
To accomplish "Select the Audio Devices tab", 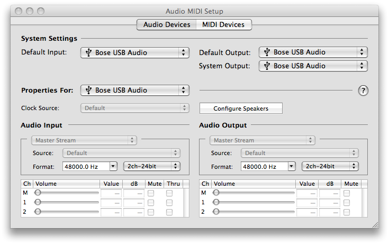I will 167,24.
